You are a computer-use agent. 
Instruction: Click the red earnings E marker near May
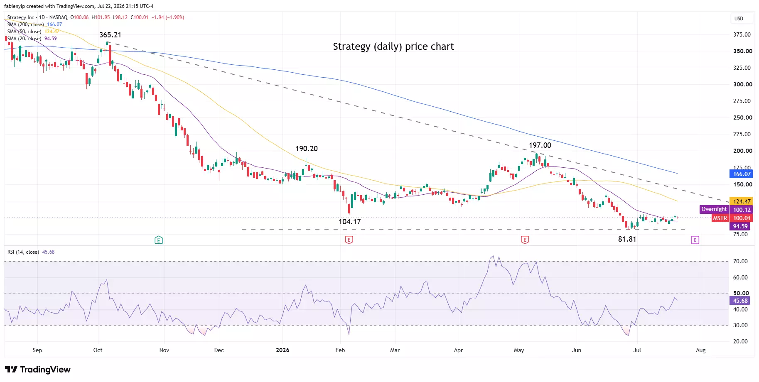click(x=525, y=240)
